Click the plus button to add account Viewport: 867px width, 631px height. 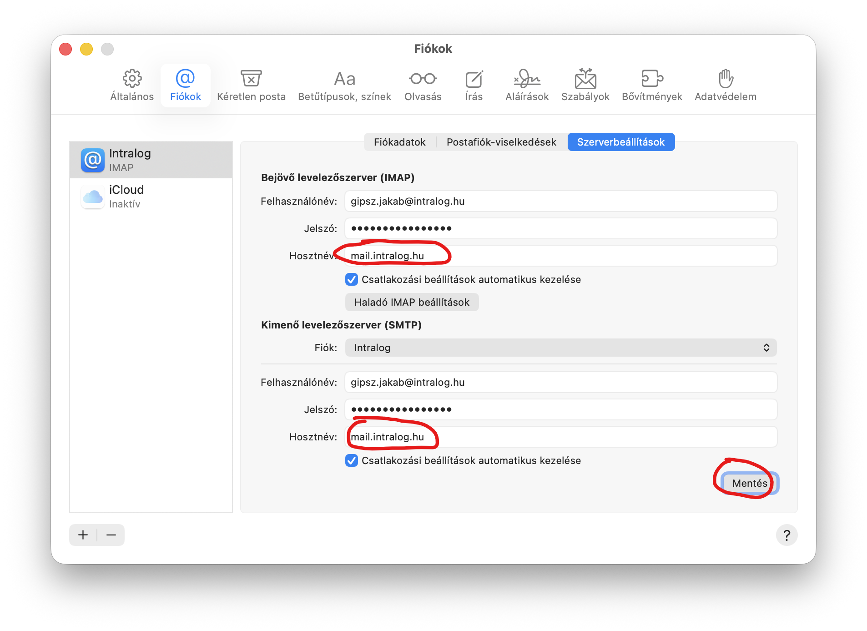83,535
